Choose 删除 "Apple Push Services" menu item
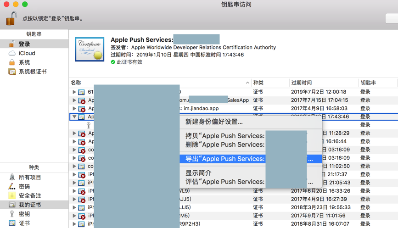The width and height of the screenshot is (398, 228). [251, 145]
